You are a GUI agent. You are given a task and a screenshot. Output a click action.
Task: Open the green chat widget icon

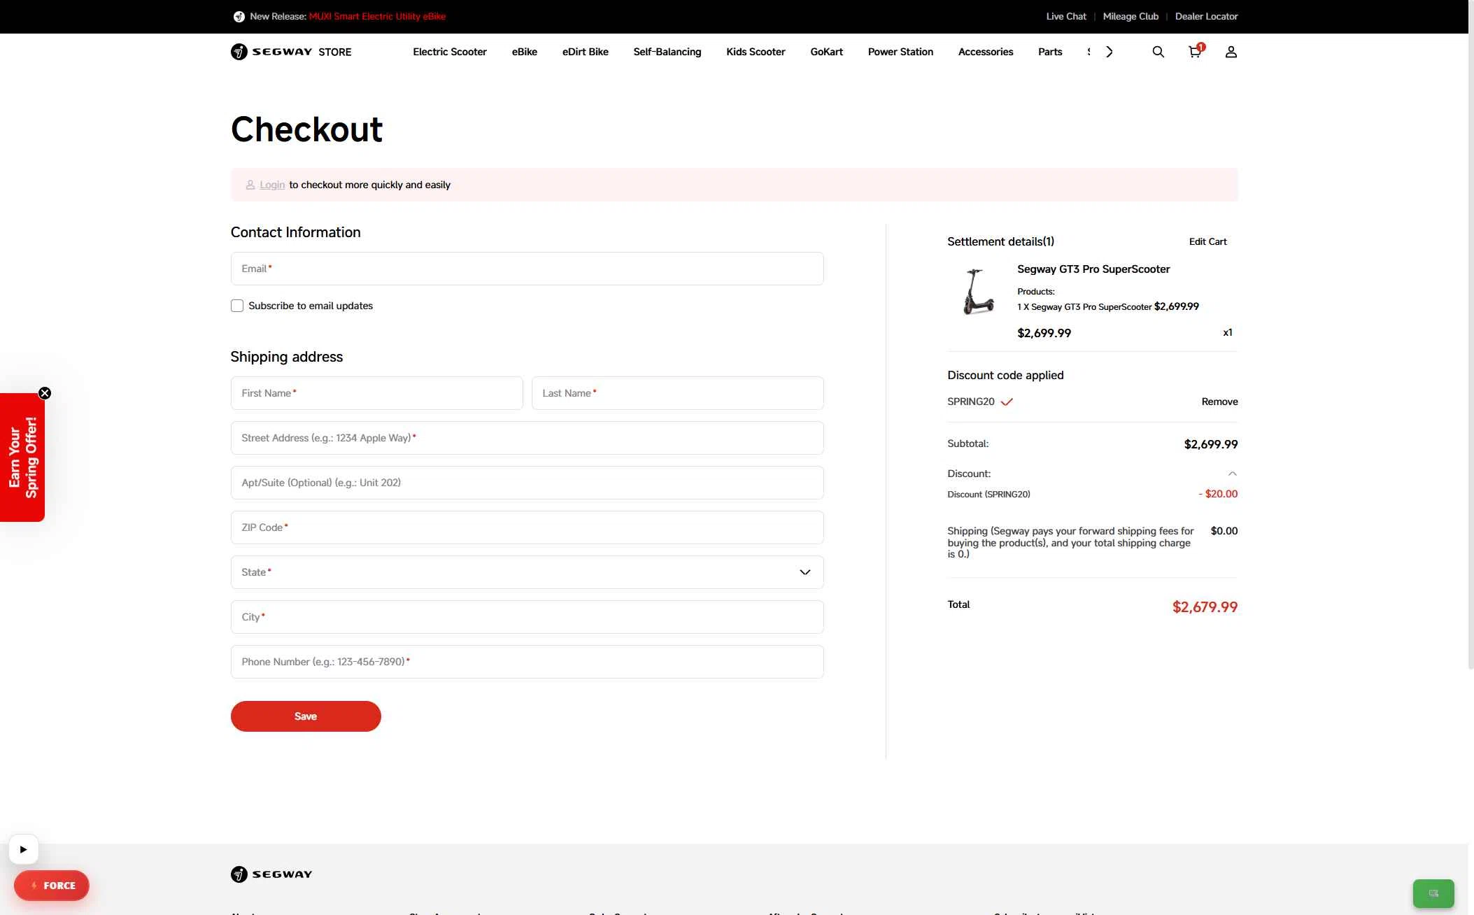pos(1433,893)
